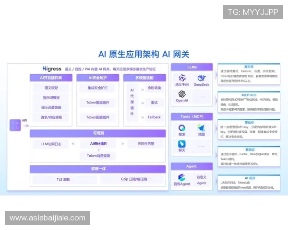
Task: Click the LLMs panel header
Action: click(192, 67)
